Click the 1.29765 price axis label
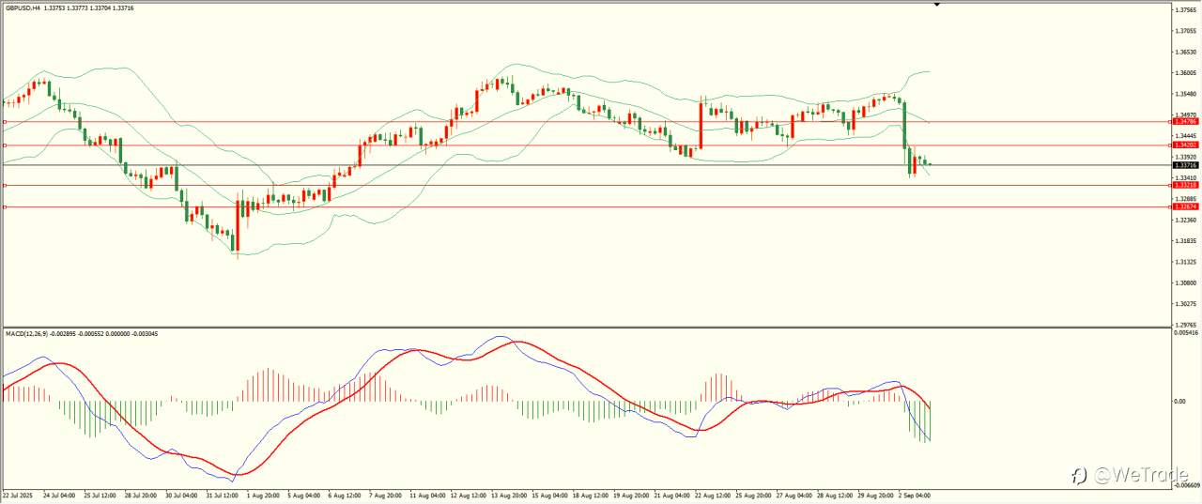The image size is (1202, 504). click(1186, 325)
